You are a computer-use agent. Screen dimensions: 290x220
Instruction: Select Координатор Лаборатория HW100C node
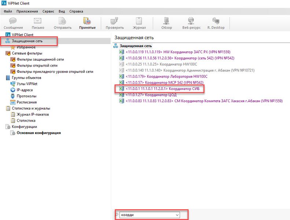pyautogui.click(x=166, y=76)
